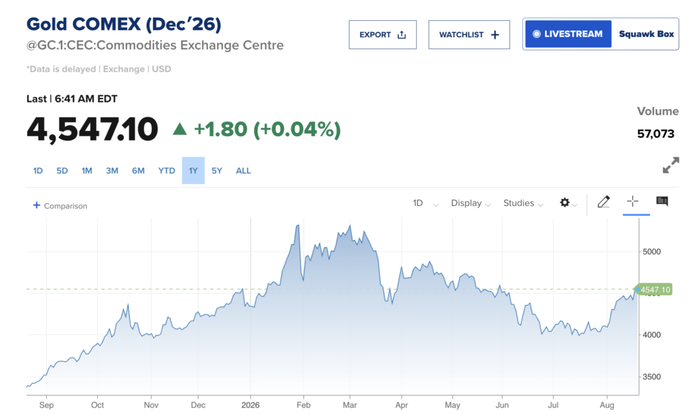Expand the chart to fullscreen arrows icon
The height and width of the screenshot is (415, 692).
(x=671, y=165)
